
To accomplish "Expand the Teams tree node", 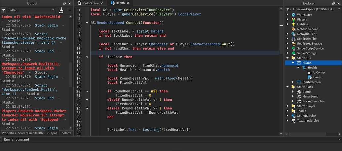I will coord(287,111).
